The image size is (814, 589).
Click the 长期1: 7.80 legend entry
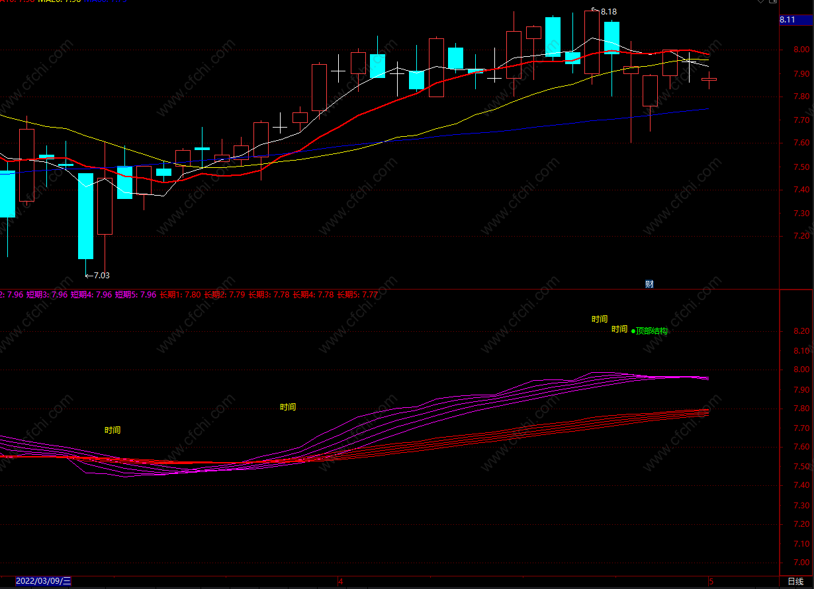click(180, 295)
